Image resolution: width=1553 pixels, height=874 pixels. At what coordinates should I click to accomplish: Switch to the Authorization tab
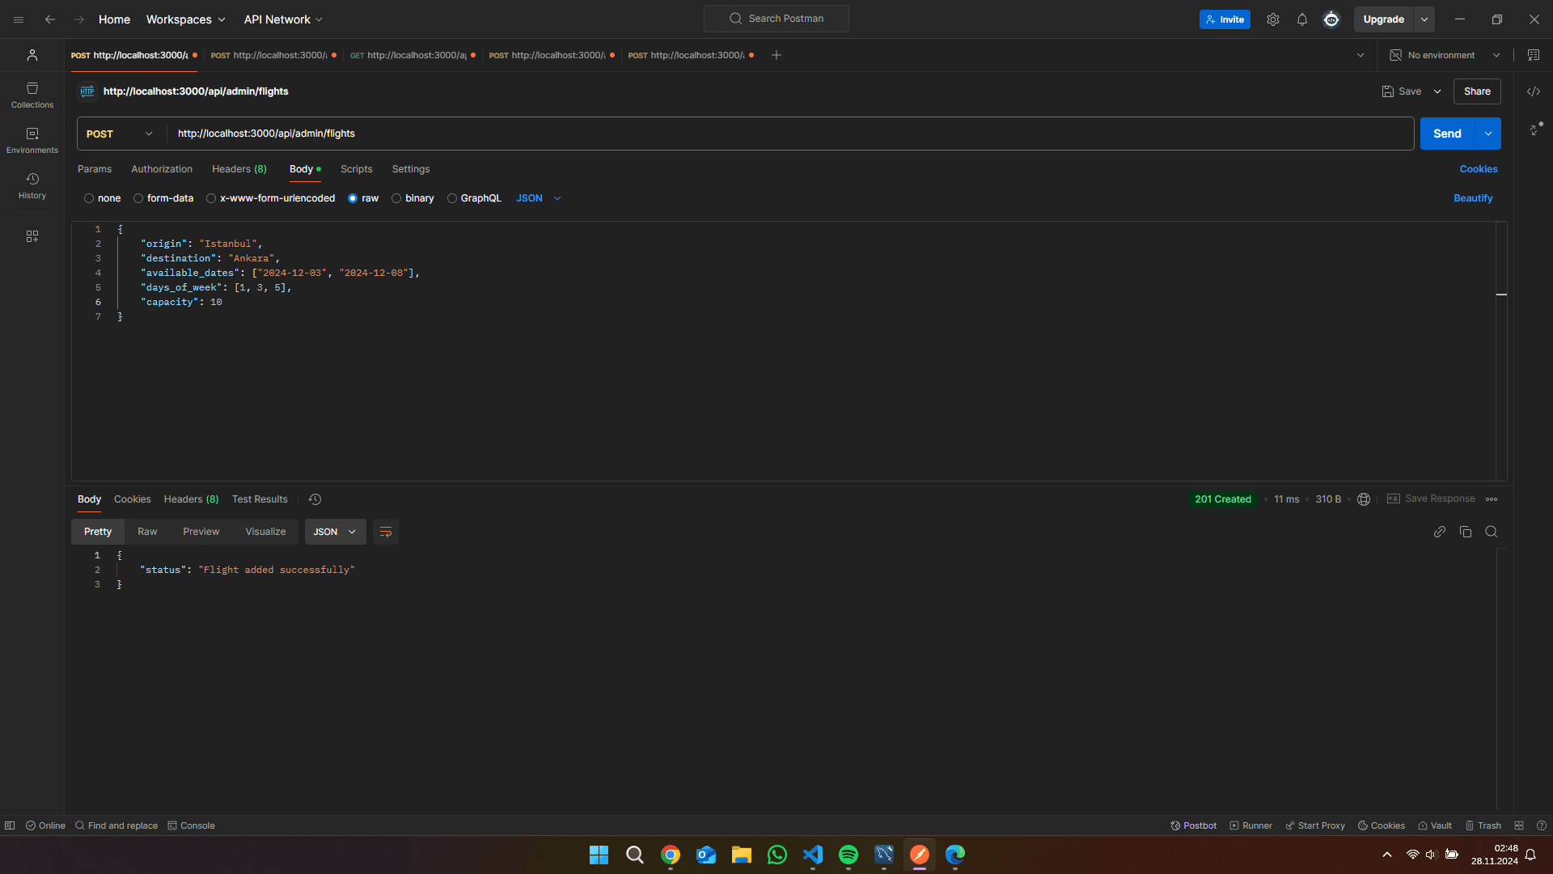[x=162, y=169]
